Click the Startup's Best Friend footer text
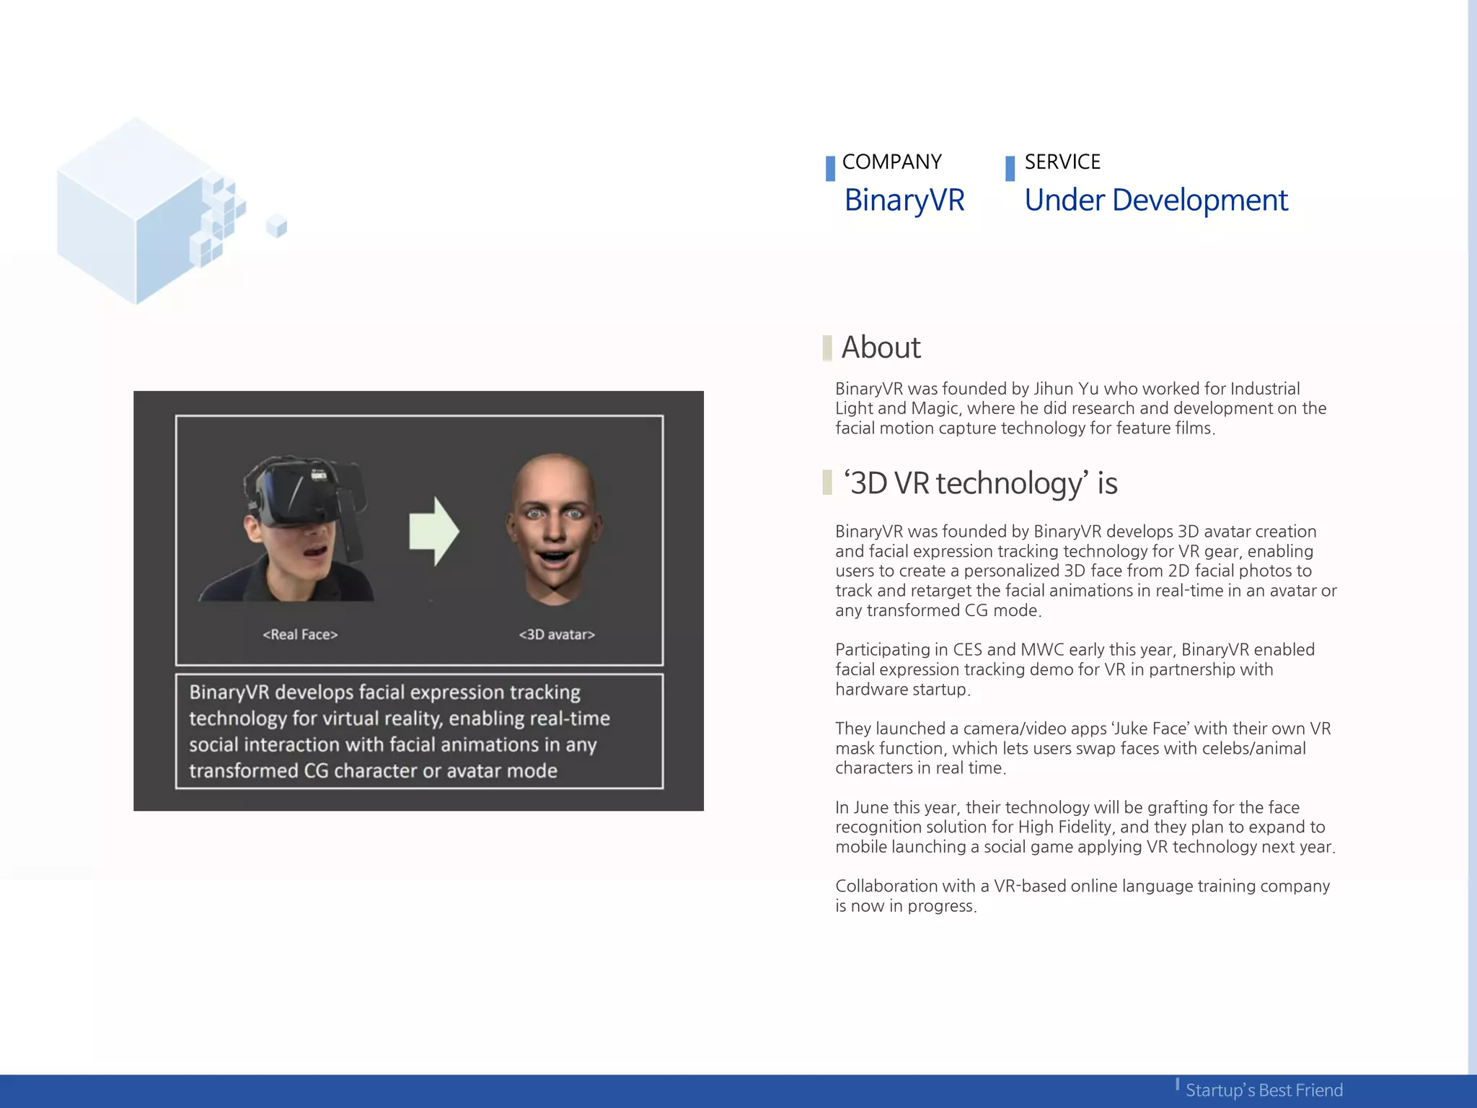 tap(1264, 1090)
